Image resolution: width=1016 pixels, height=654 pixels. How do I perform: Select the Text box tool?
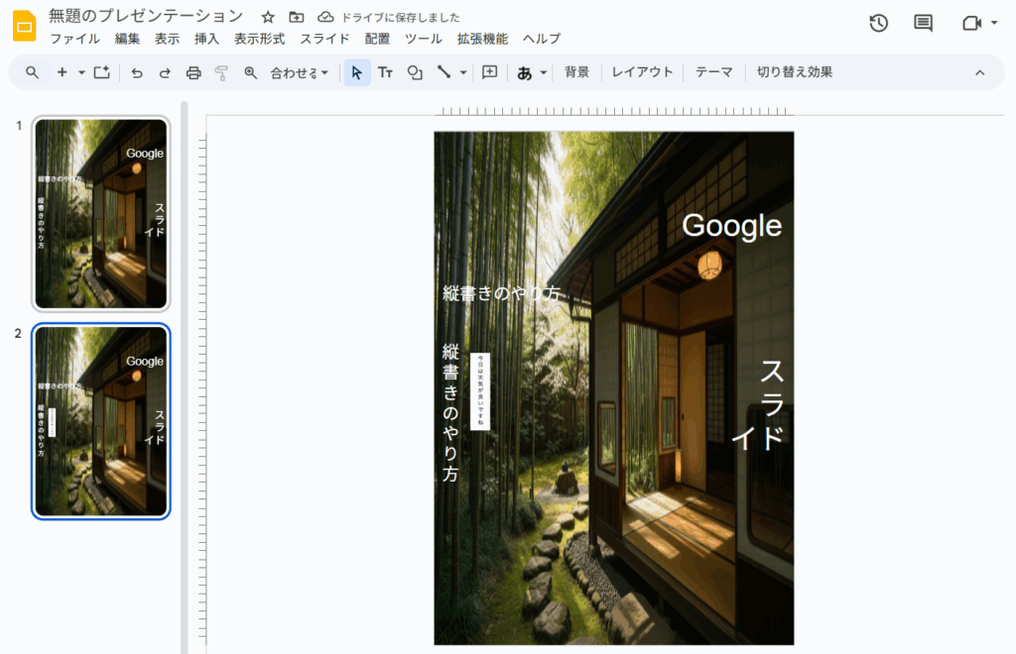[385, 72]
